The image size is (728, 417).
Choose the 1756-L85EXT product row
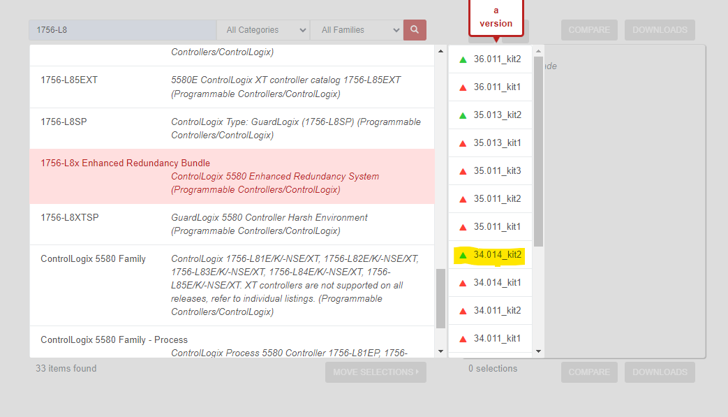[232, 87]
